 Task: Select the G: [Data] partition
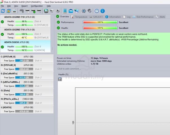(x=27, y=93)
